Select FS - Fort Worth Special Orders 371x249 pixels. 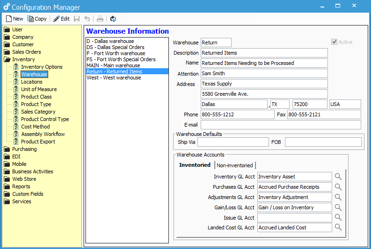pyautogui.click(x=127, y=59)
